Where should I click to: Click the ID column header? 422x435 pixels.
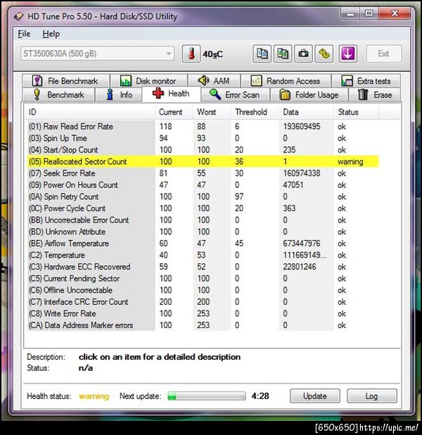tap(91, 112)
